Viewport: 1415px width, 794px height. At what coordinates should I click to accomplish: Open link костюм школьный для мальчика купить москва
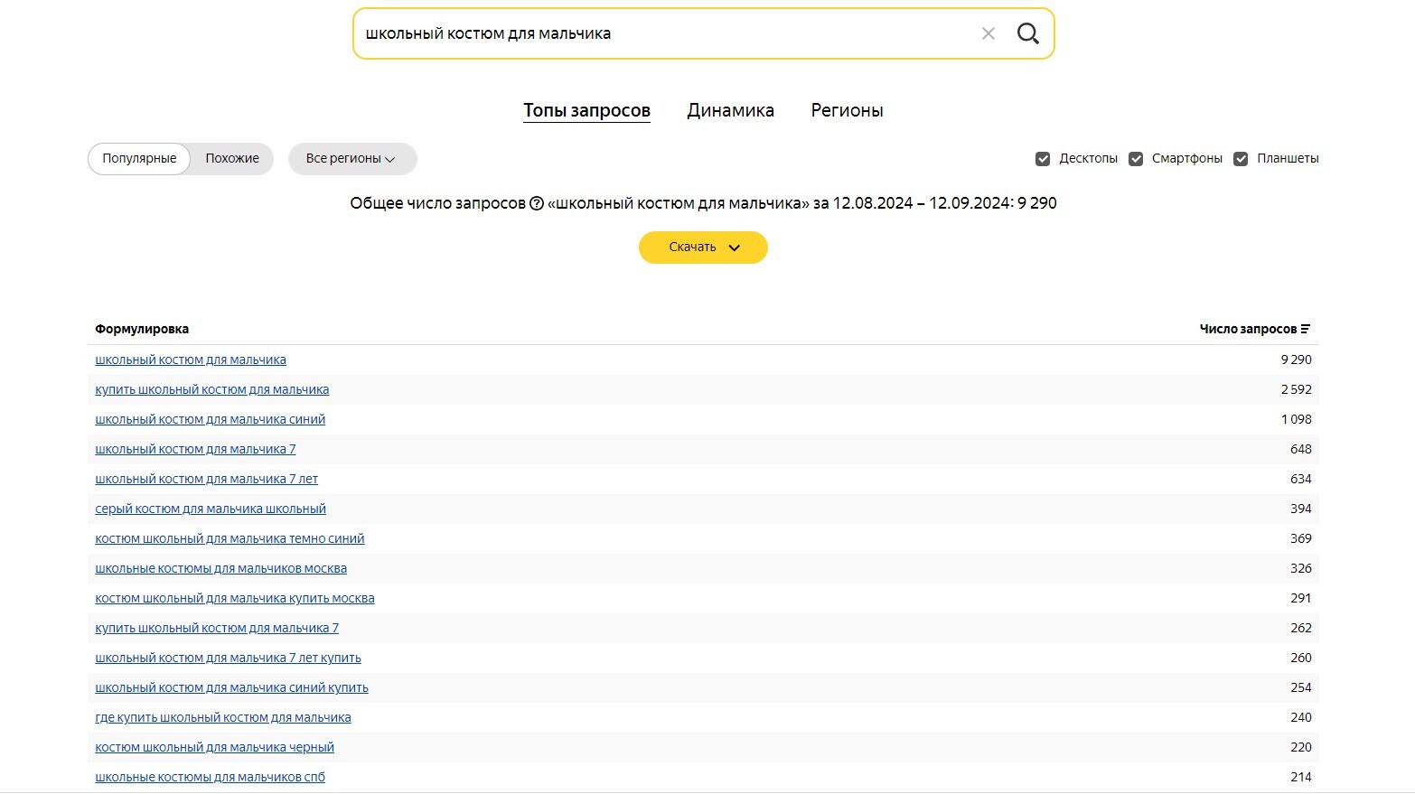[x=235, y=598]
